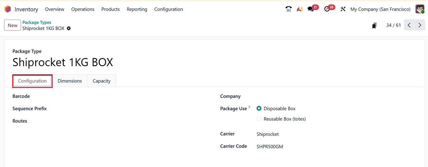Switch to the Dimensions tab
428x167 pixels.
pos(70,81)
